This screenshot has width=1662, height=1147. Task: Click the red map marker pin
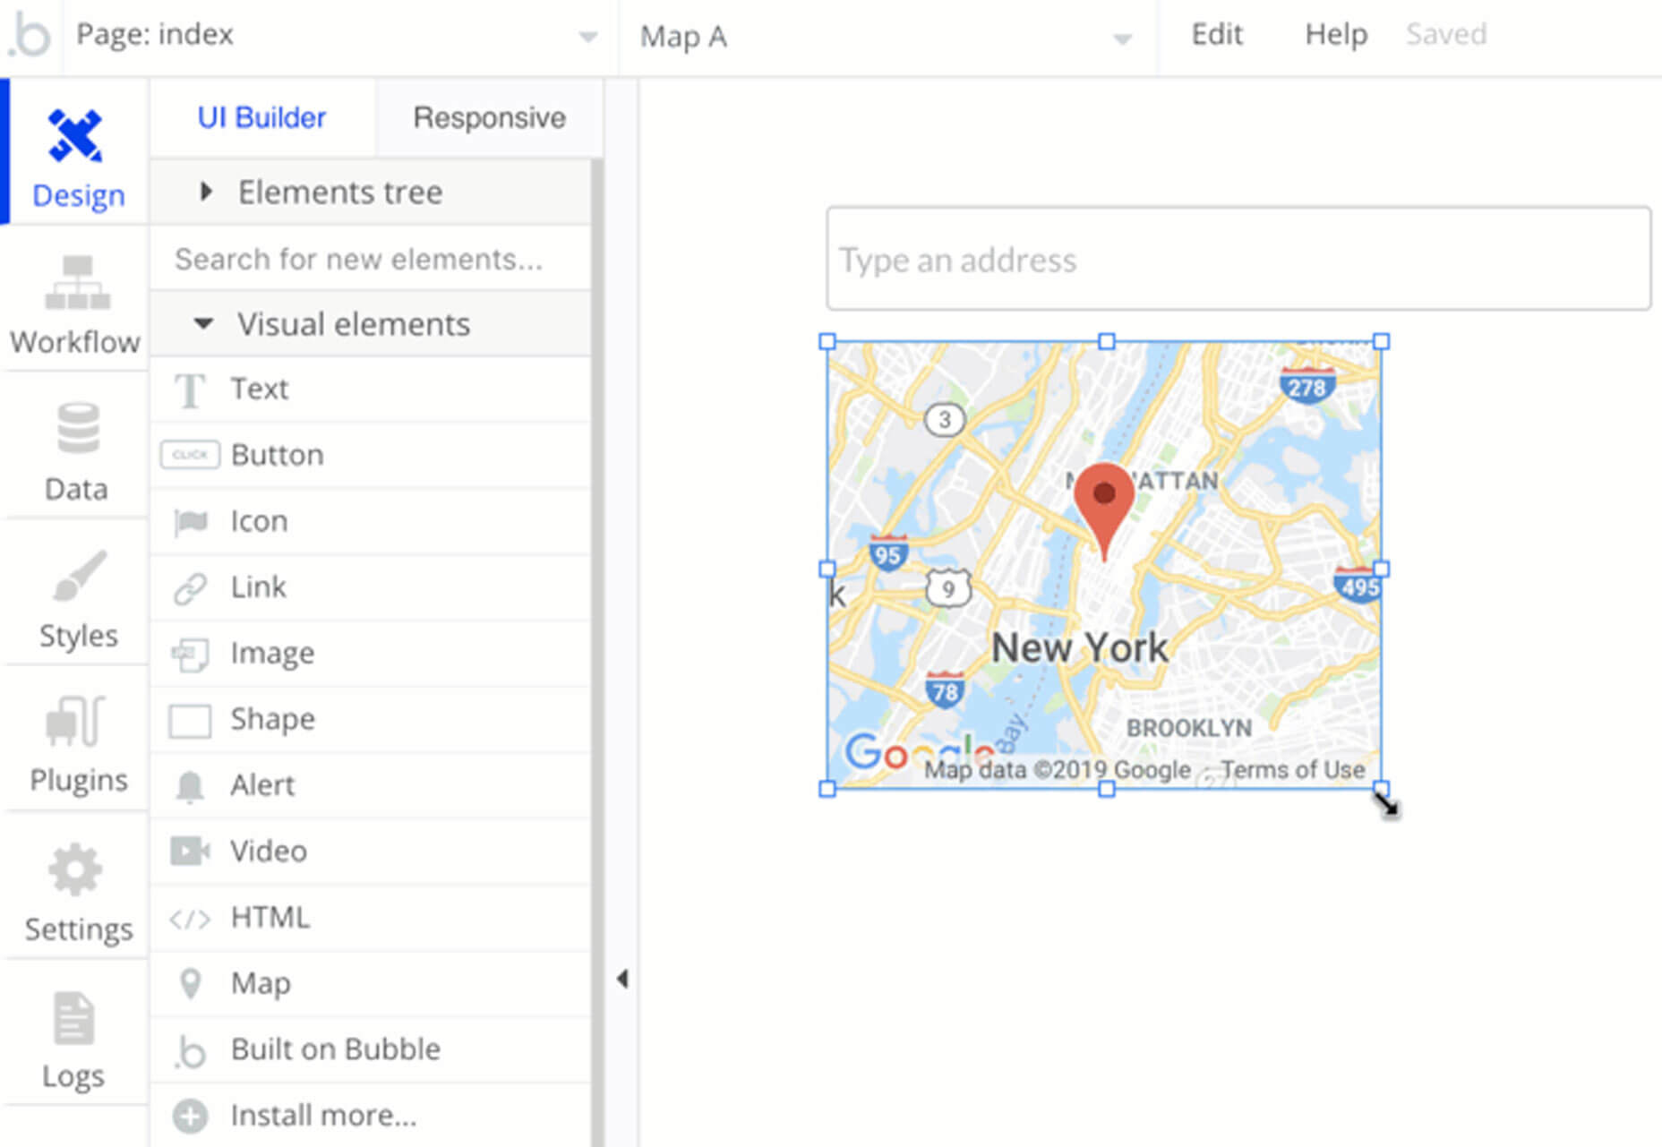click(1104, 512)
